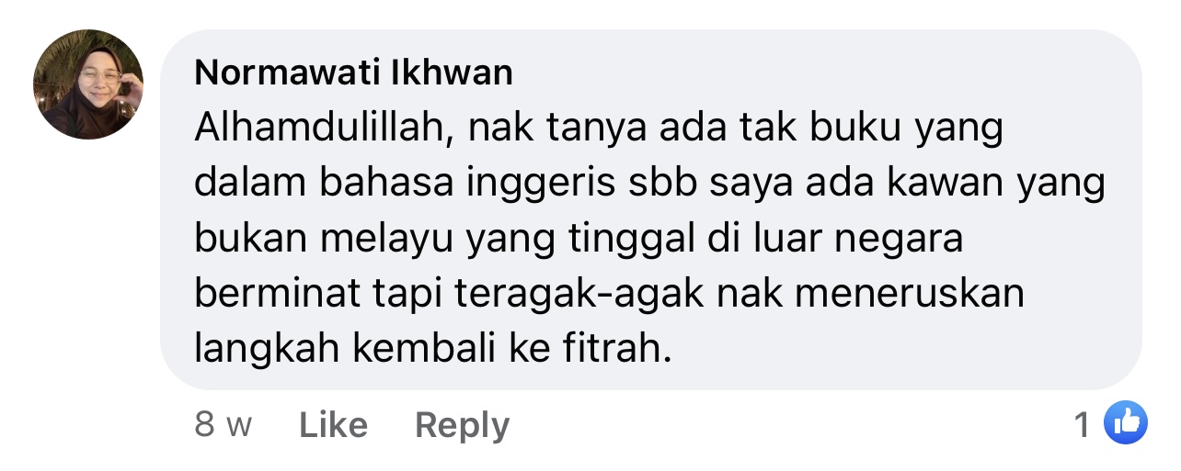The image size is (1181, 471).
Task: Like this comment
Action: click(x=333, y=425)
